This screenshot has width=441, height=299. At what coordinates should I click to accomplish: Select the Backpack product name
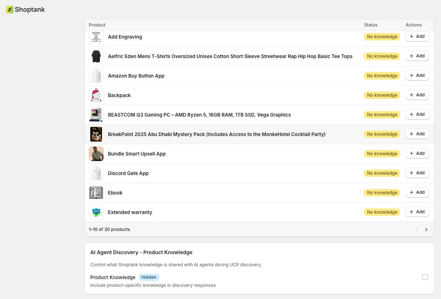tap(119, 96)
